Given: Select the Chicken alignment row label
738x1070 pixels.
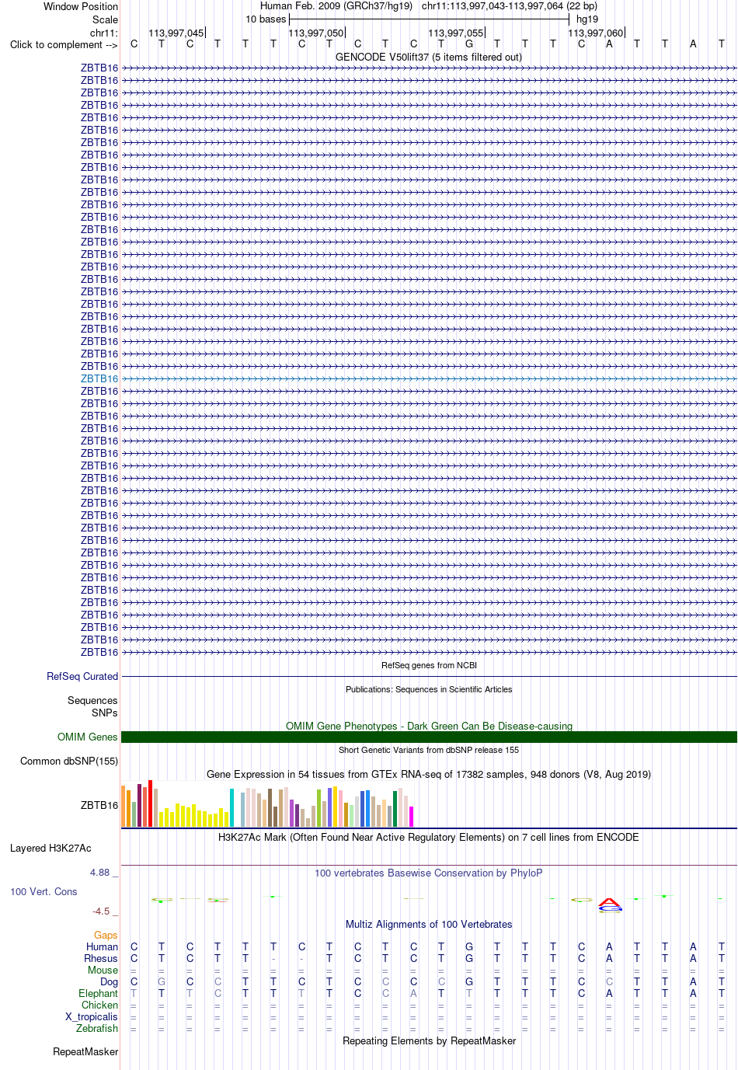Looking at the screenshot, I should click(99, 1005).
